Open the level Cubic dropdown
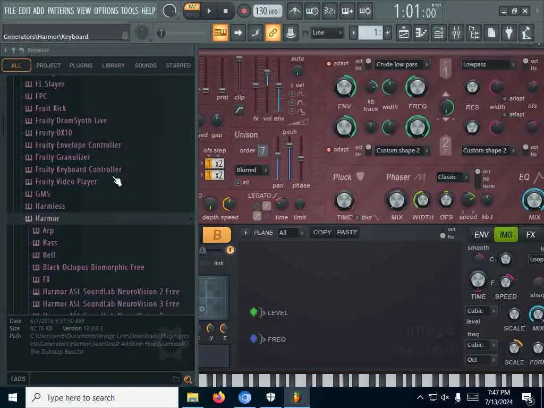This screenshot has width=544, height=408. (480, 311)
